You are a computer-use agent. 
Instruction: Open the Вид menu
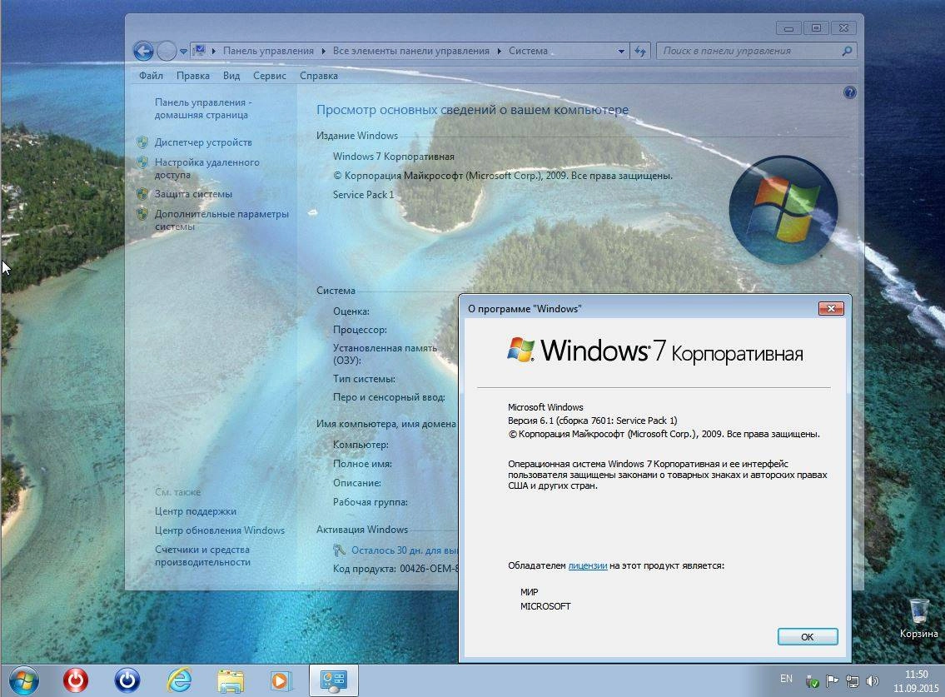(231, 76)
